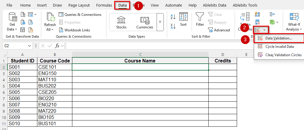Click the Workbook Links button
The image size is (304, 130).
pos(74,30)
